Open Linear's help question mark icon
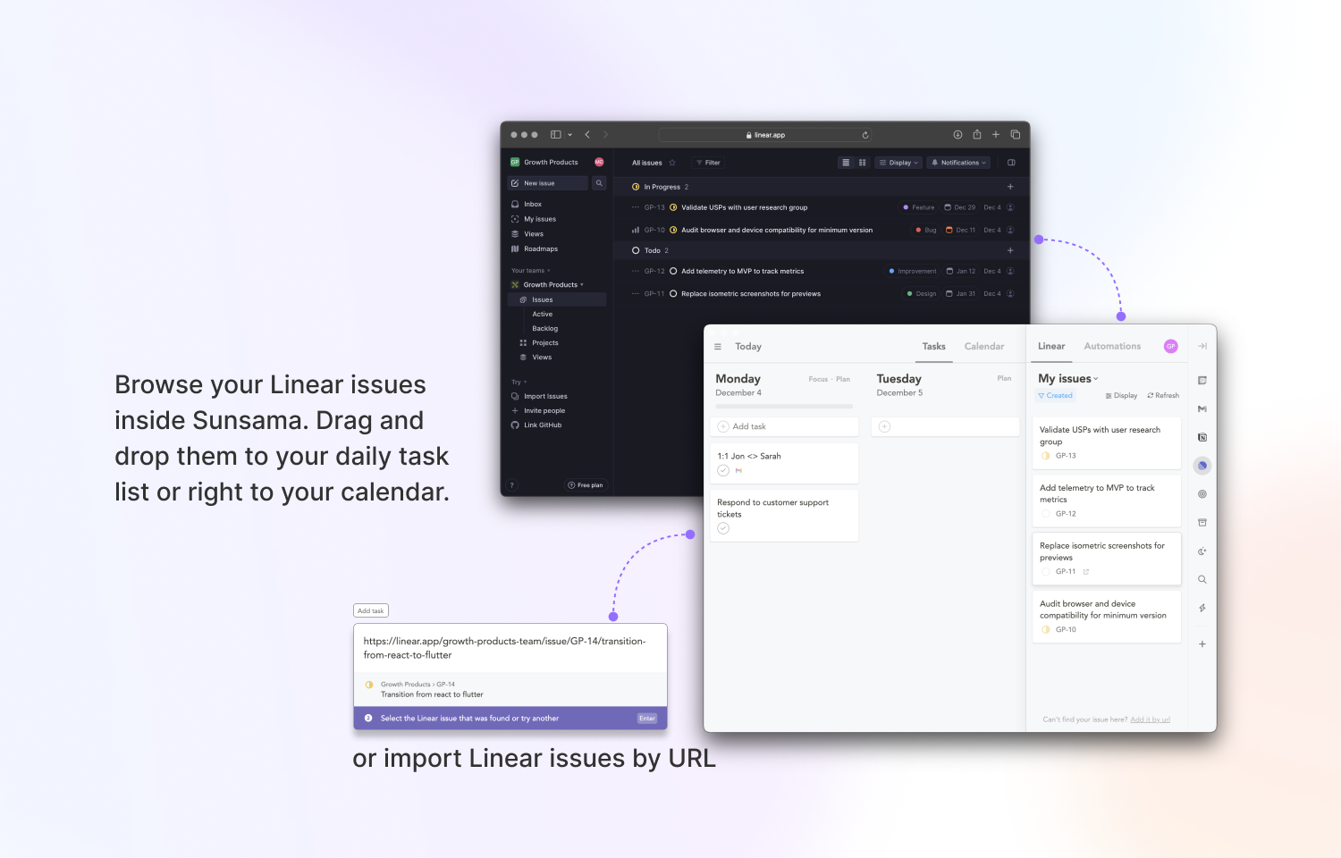Image resolution: width=1341 pixels, height=858 pixels. [512, 485]
